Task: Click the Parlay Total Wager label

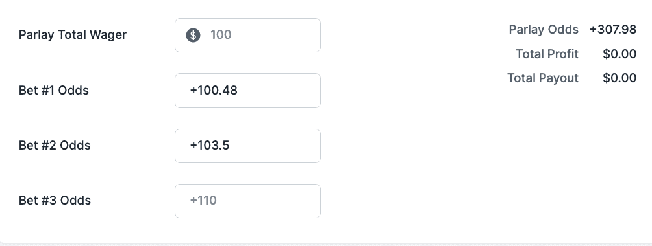Action: 73,35
